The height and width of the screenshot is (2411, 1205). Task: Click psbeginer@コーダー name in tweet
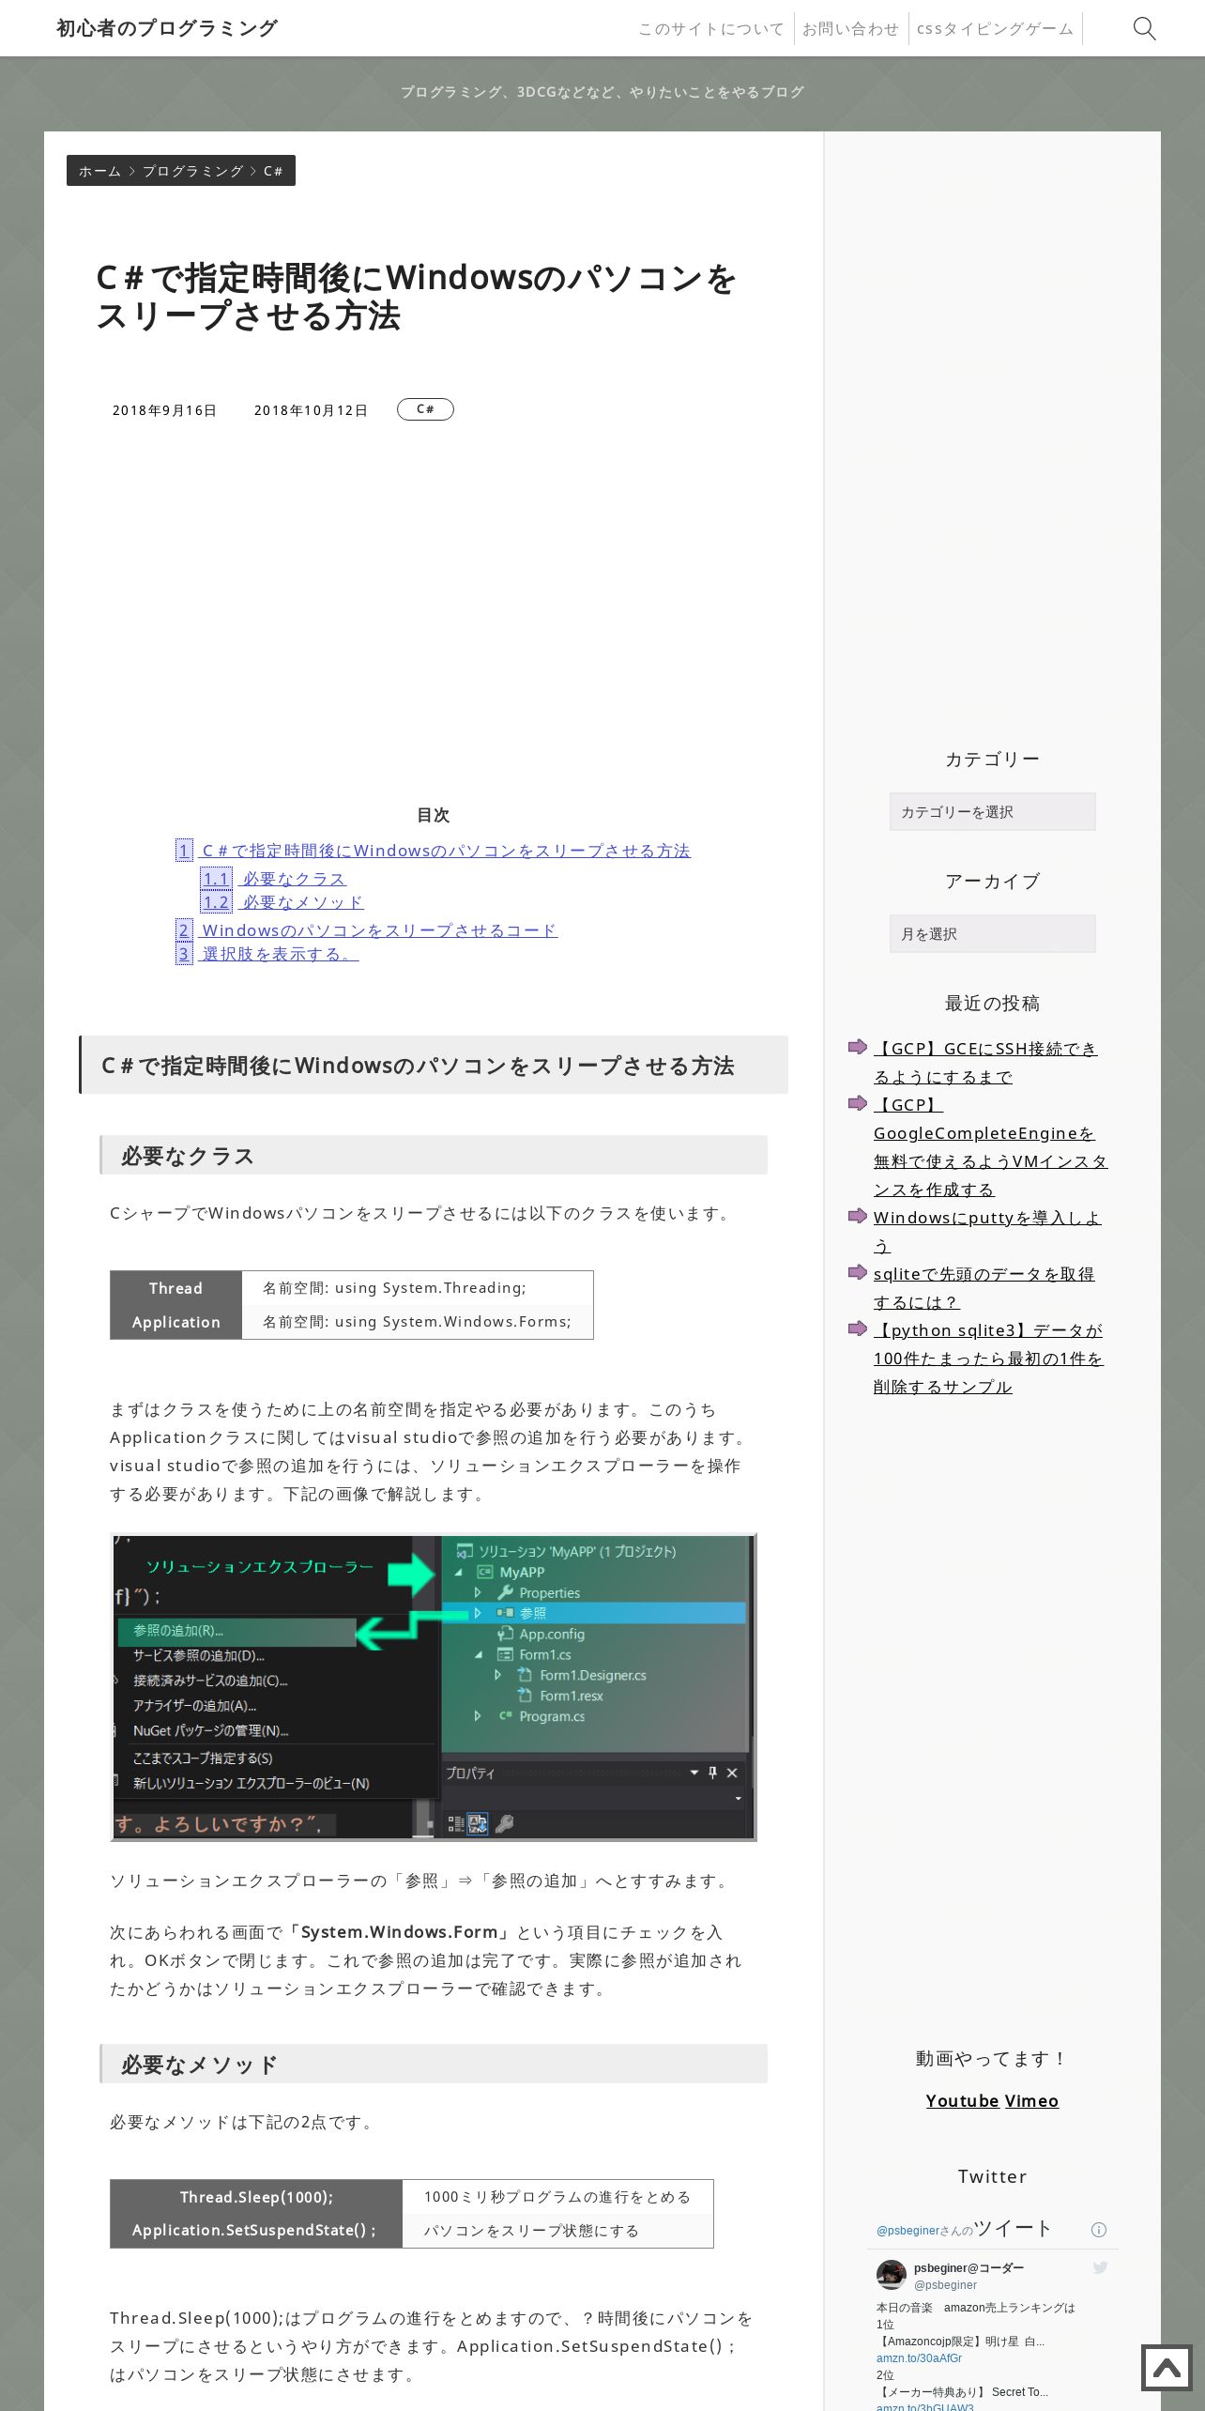(969, 2268)
